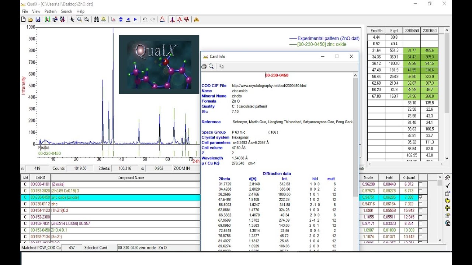Print the Card Info with printer icon
Screen dimensions: 472x265
(x=204, y=66)
